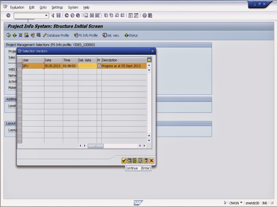Click the Print icon in standard toolbar

coord(86,15)
